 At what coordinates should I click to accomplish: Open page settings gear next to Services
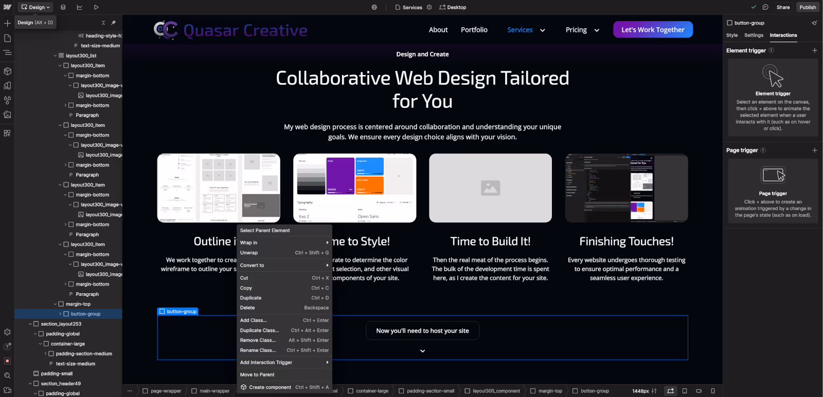(x=430, y=7)
